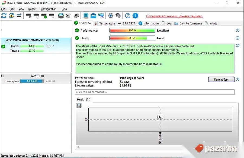Click the disk with stopwatch toolbar icon
Screen dimensions: 244x158
click(x=36, y=16)
